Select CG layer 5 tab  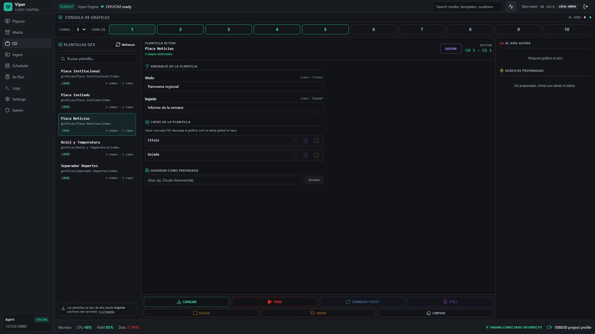(x=325, y=29)
